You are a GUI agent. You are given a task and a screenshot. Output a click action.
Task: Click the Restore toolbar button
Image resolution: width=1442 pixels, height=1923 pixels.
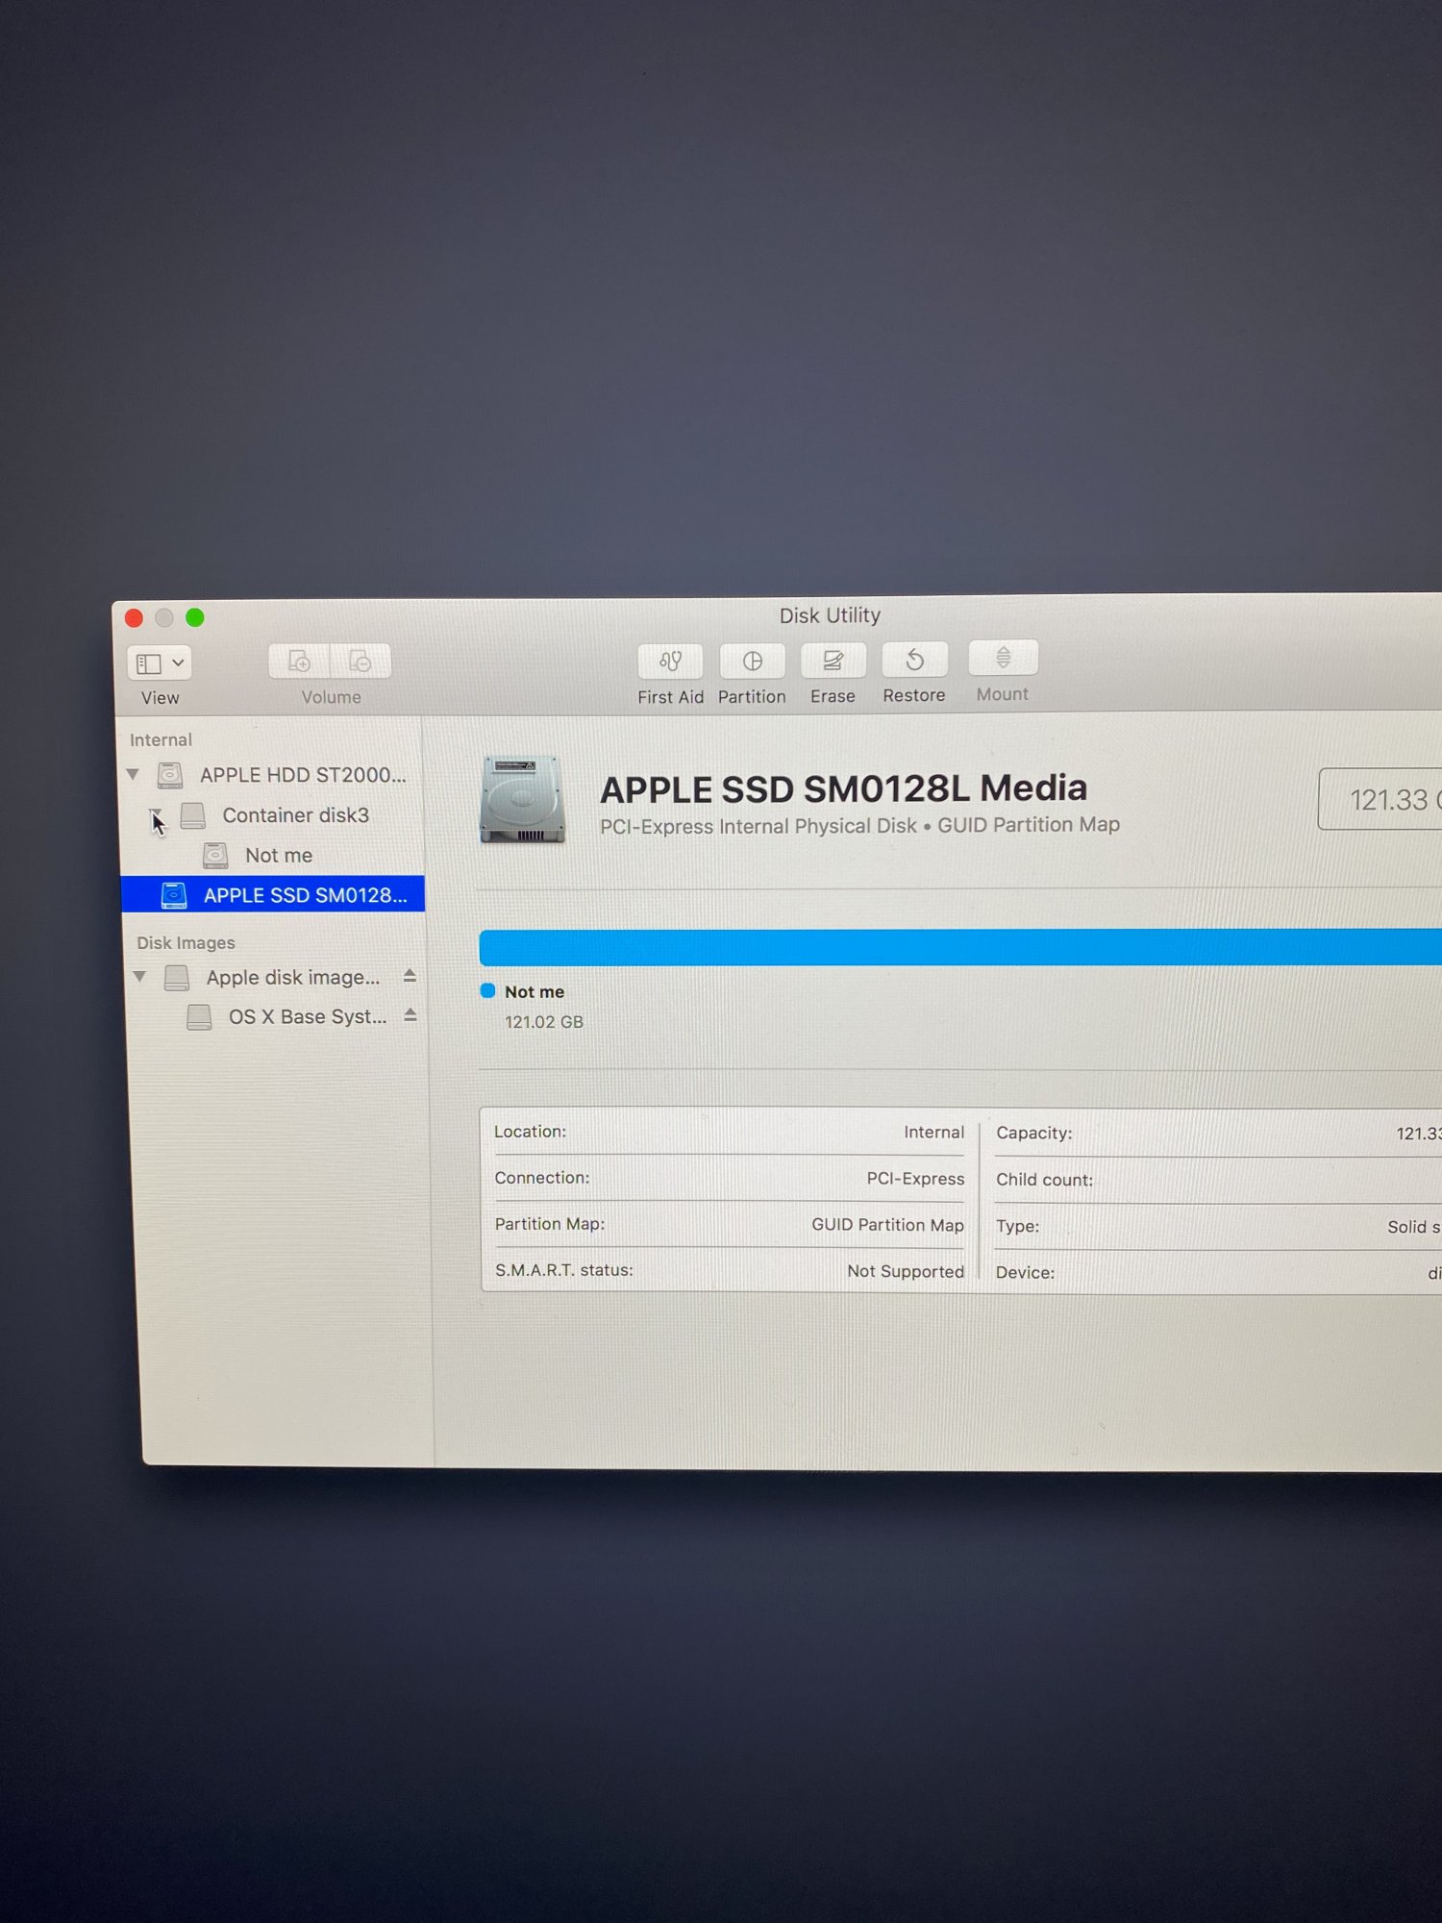(x=914, y=659)
